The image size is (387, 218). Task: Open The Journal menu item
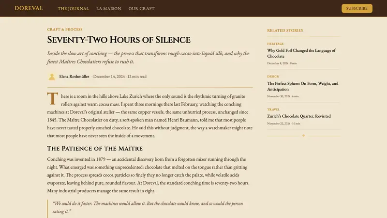[x=74, y=8]
